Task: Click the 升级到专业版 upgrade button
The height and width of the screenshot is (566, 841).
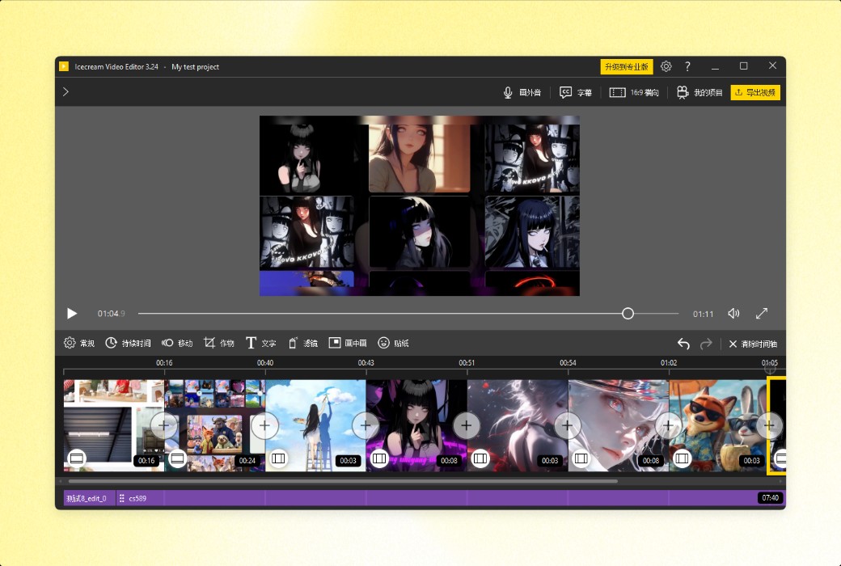Action: click(626, 65)
